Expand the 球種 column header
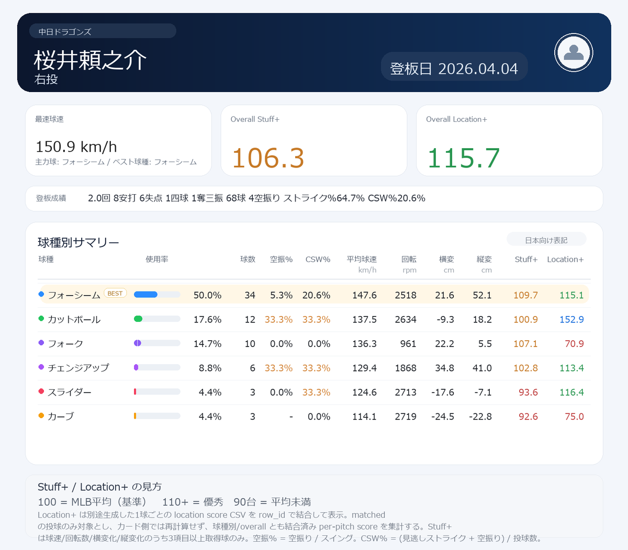 pyautogui.click(x=46, y=259)
